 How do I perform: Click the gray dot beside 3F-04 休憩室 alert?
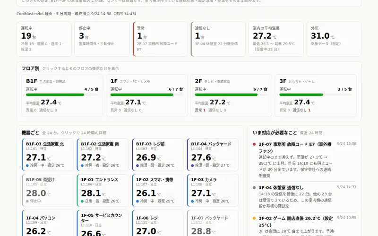(x=254, y=187)
